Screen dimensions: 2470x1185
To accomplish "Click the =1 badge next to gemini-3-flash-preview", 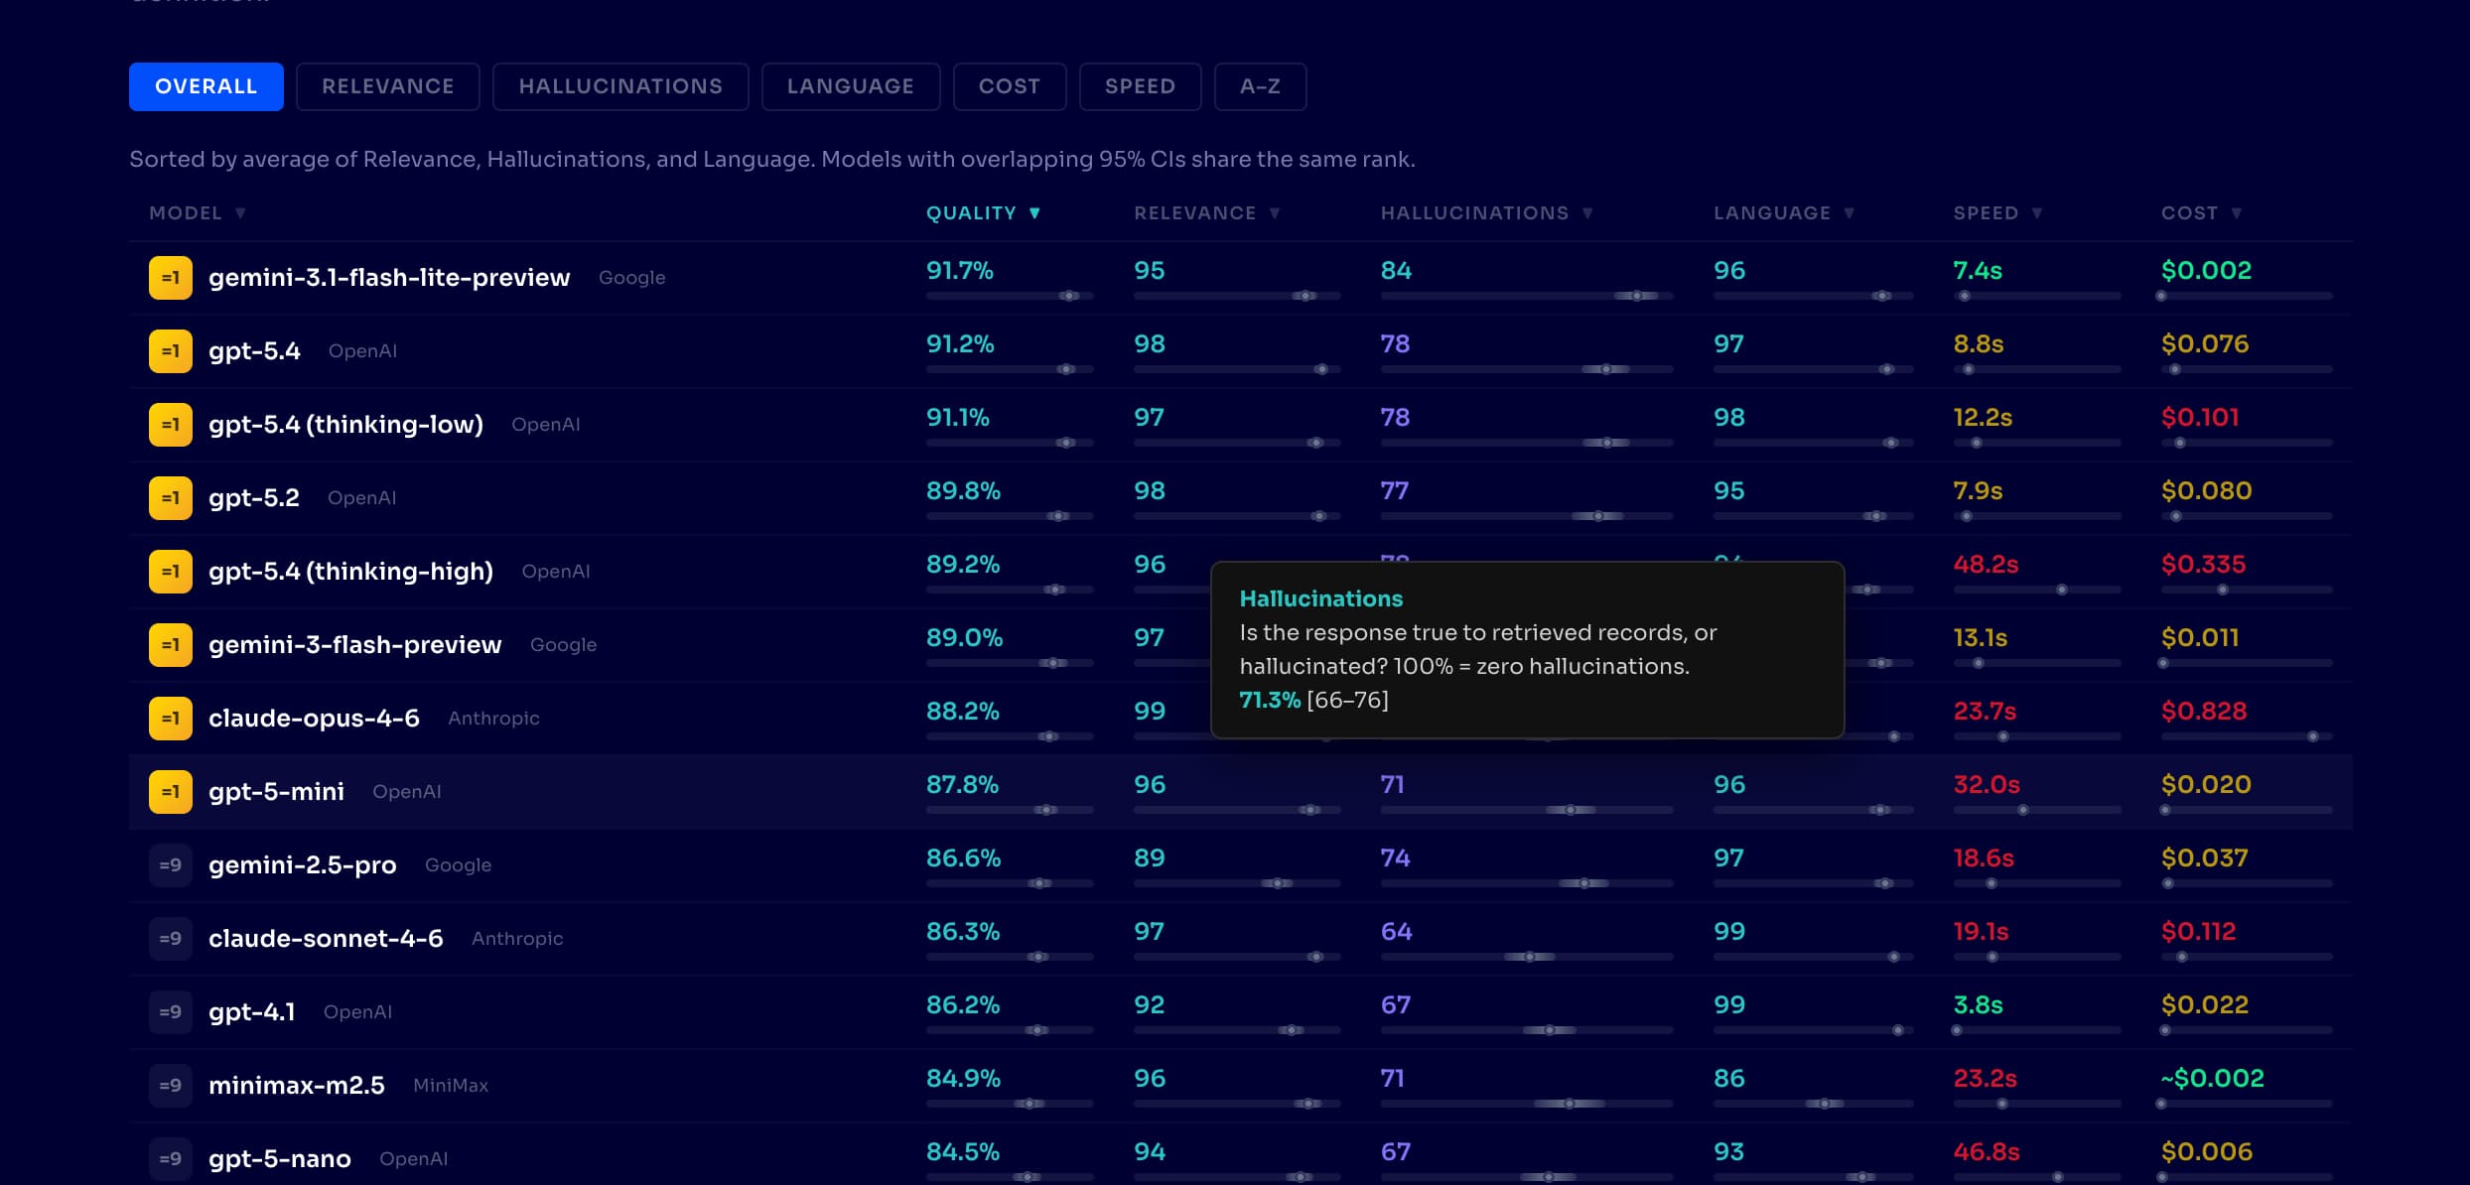I will [x=170, y=645].
